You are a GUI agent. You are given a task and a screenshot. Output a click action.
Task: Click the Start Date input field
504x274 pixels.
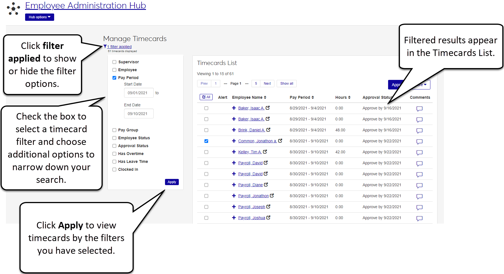138,93
